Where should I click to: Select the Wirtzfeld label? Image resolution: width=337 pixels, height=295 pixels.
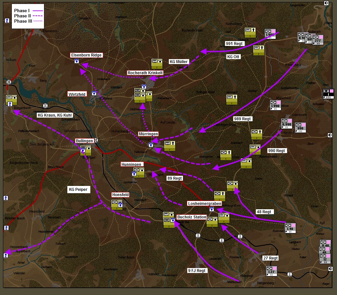click(77, 94)
